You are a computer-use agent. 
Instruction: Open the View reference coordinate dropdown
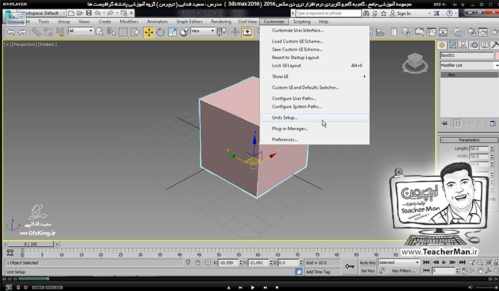203,31
